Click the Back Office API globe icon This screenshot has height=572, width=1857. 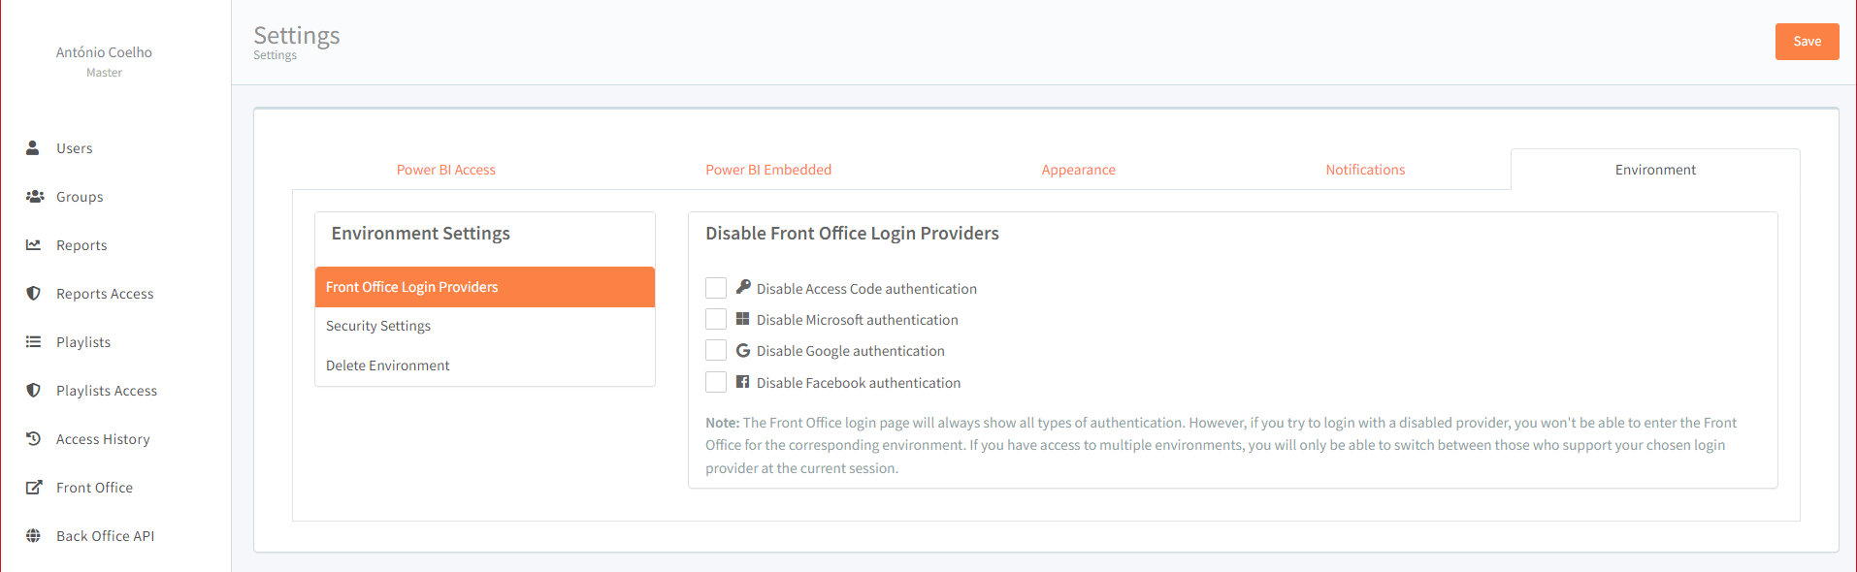(x=33, y=535)
